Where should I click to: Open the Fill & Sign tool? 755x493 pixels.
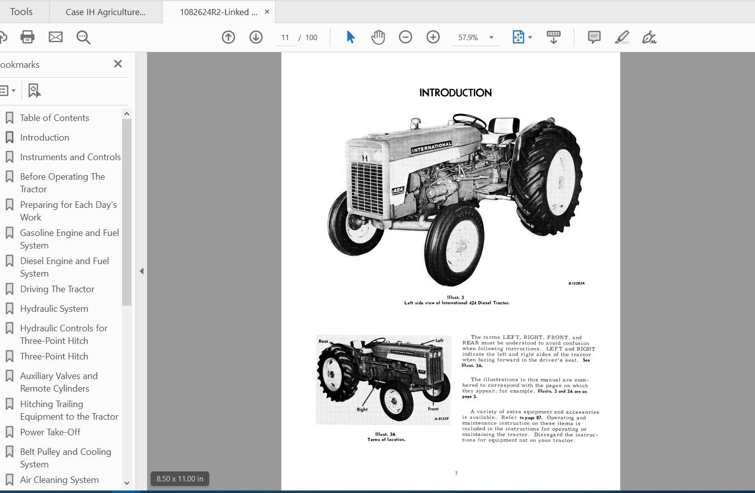pyautogui.click(x=649, y=37)
